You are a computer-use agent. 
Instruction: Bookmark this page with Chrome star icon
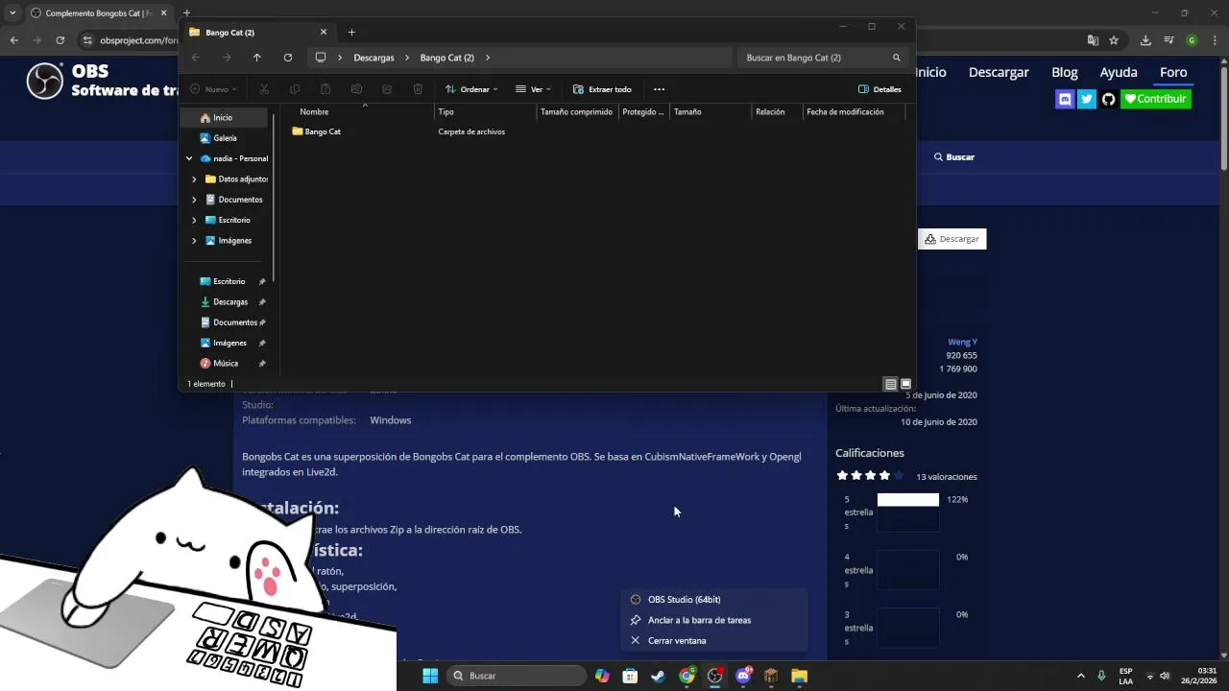(x=1114, y=40)
